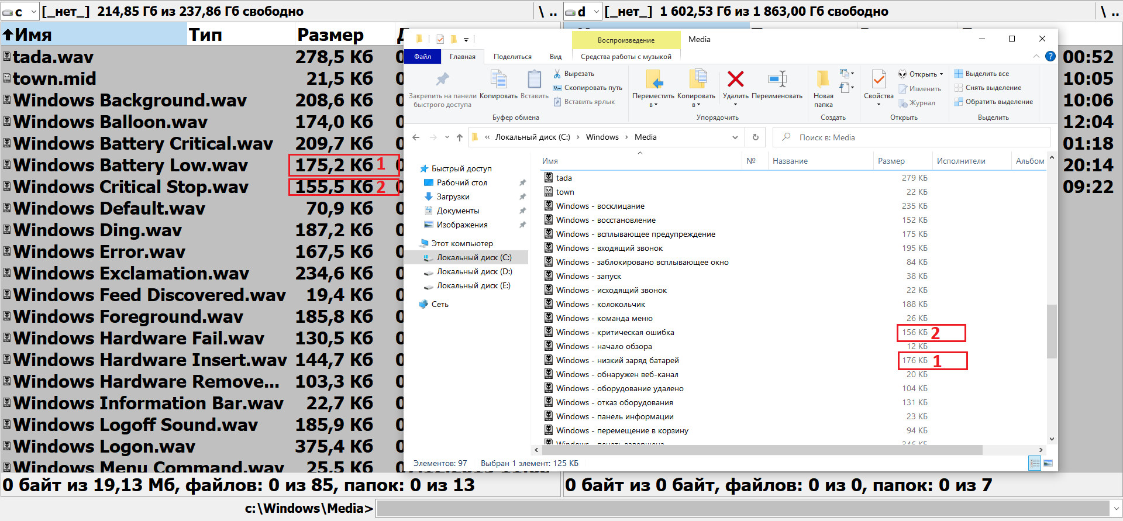Click the Вставить clipboard icon
The image size is (1123, 521).
click(x=534, y=79)
